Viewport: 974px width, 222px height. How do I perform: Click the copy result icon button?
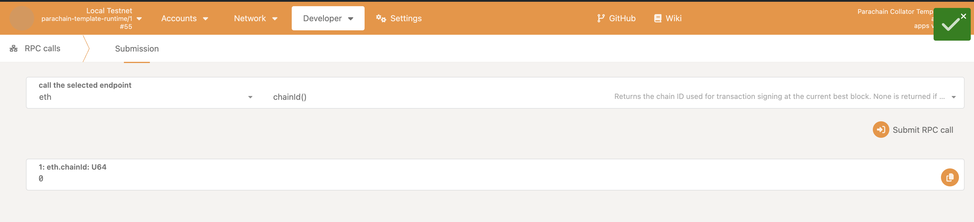950,178
